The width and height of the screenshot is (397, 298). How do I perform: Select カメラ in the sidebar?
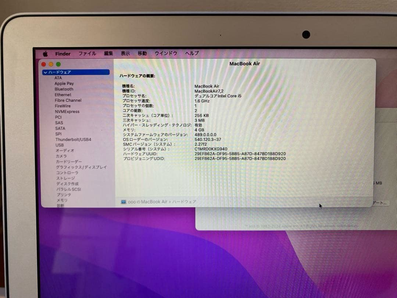61,156
